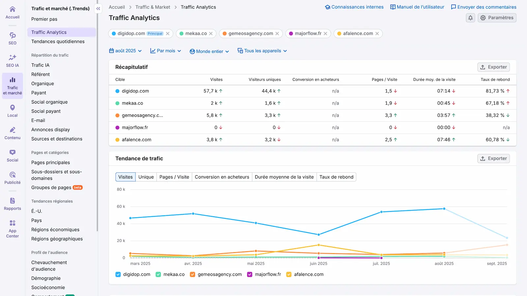Select Trafic et marché bar-chart icon

13,80
